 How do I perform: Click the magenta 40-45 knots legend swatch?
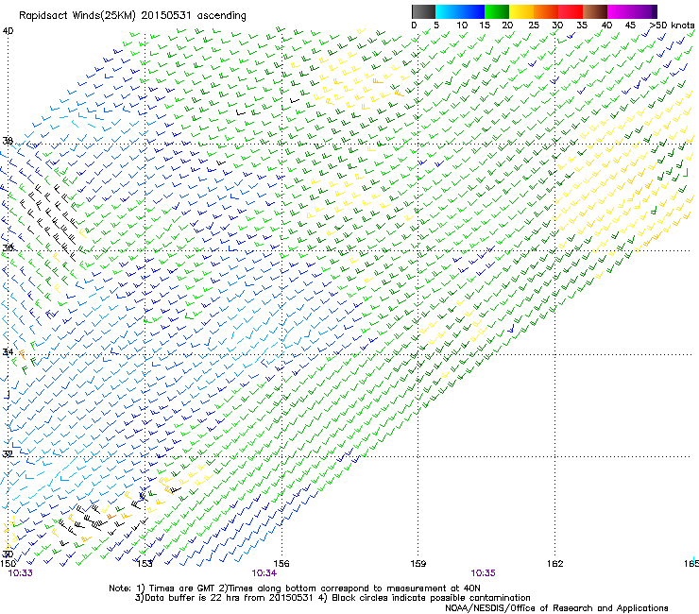620,11
